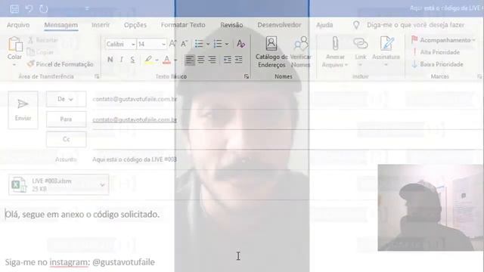Activate Pincel de Formatação

60,64
